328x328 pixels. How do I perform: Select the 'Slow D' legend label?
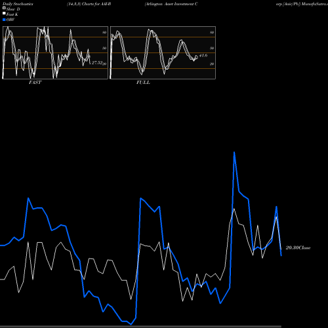13,9
